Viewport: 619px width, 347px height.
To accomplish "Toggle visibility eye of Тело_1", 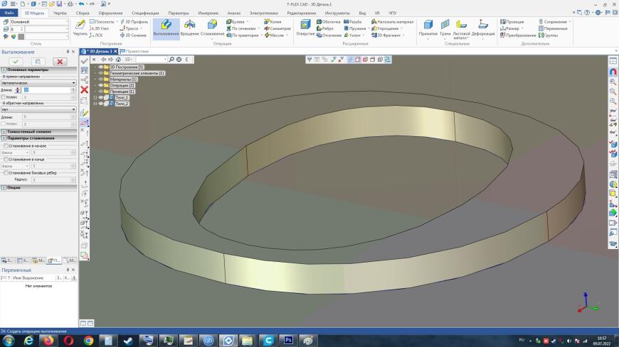I will coord(100,98).
